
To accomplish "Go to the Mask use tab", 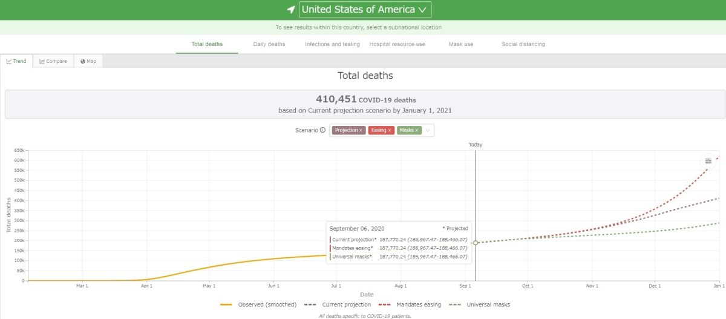I will click(461, 44).
